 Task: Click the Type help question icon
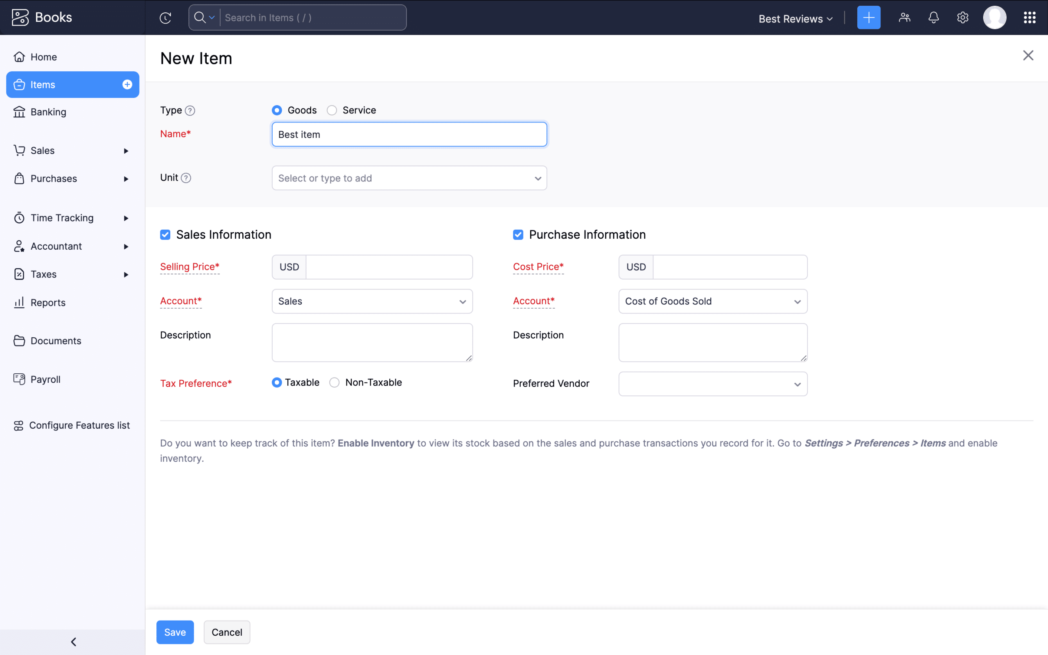[x=190, y=111]
